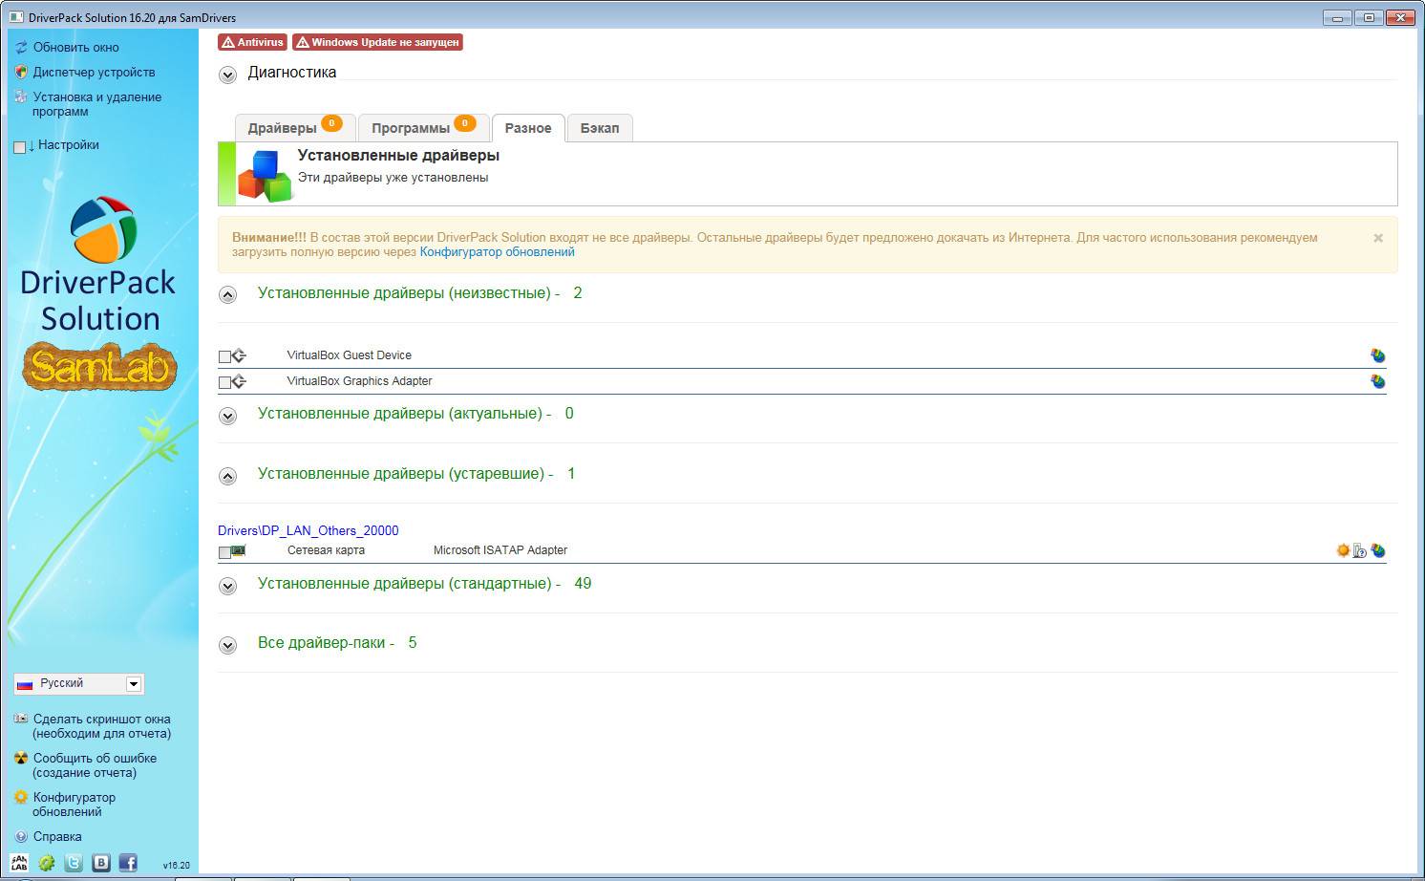Click the Установленные драйверы (актуальные) heading
1425x881 pixels.
click(x=415, y=414)
